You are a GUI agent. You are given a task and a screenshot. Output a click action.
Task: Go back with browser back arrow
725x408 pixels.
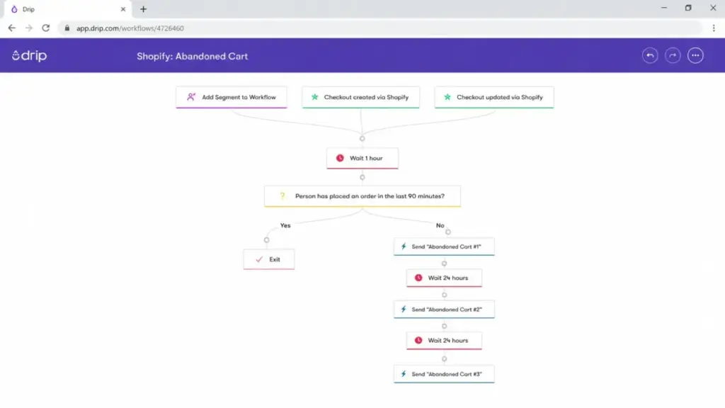[x=11, y=28]
